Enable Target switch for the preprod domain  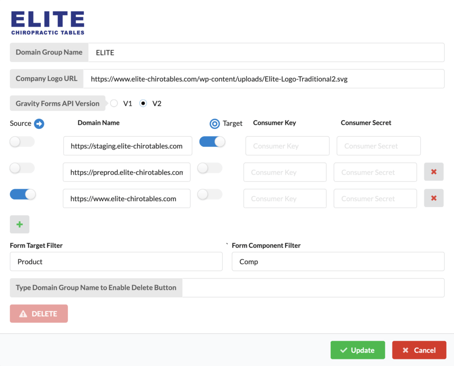210,168
